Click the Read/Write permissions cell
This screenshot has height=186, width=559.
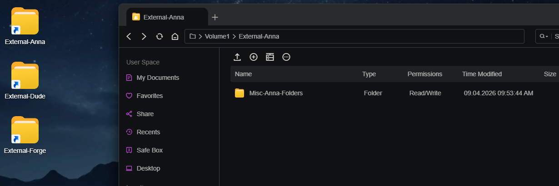[425, 93]
